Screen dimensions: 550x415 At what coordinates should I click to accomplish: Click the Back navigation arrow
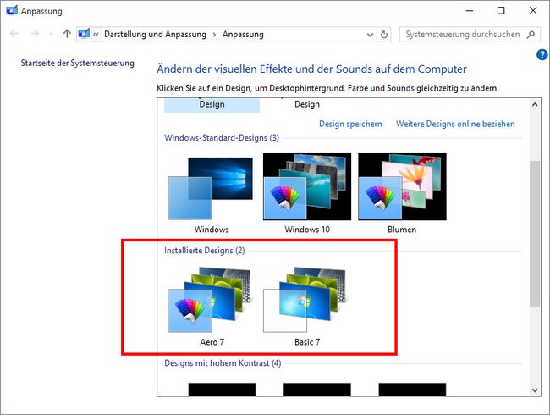click(14, 34)
